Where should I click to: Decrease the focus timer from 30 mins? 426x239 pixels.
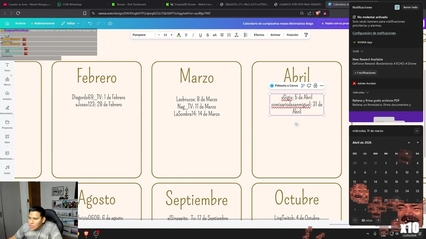click(x=355, y=220)
